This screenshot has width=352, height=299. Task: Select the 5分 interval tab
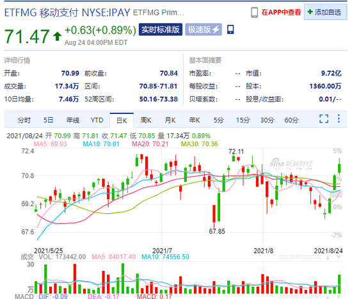point(218,120)
